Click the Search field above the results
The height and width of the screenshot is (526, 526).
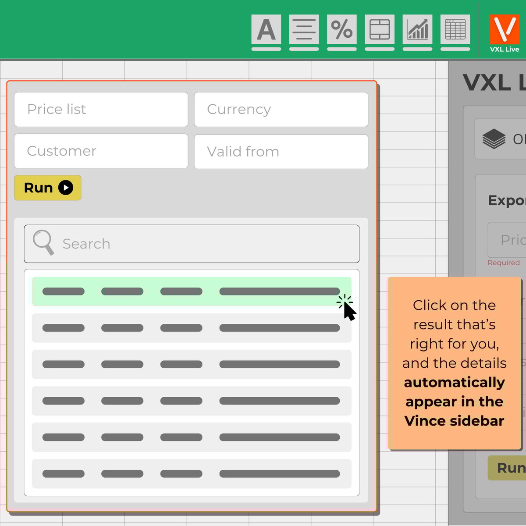pyautogui.click(x=192, y=244)
